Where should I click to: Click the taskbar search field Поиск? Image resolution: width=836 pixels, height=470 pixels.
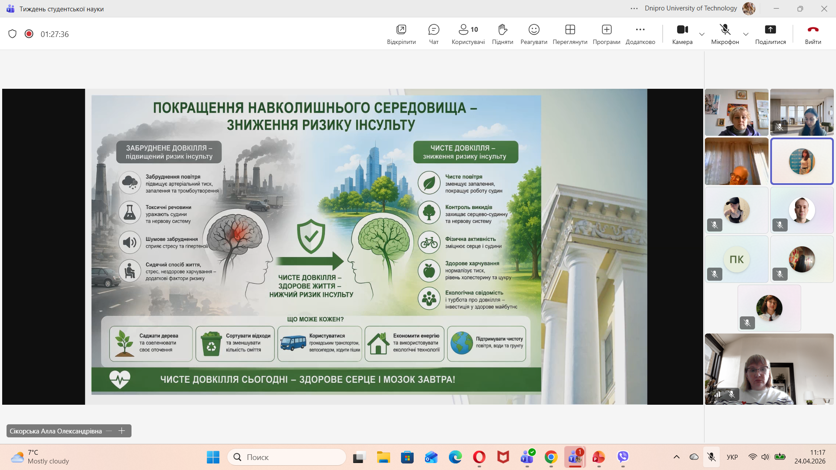point(287,457)
